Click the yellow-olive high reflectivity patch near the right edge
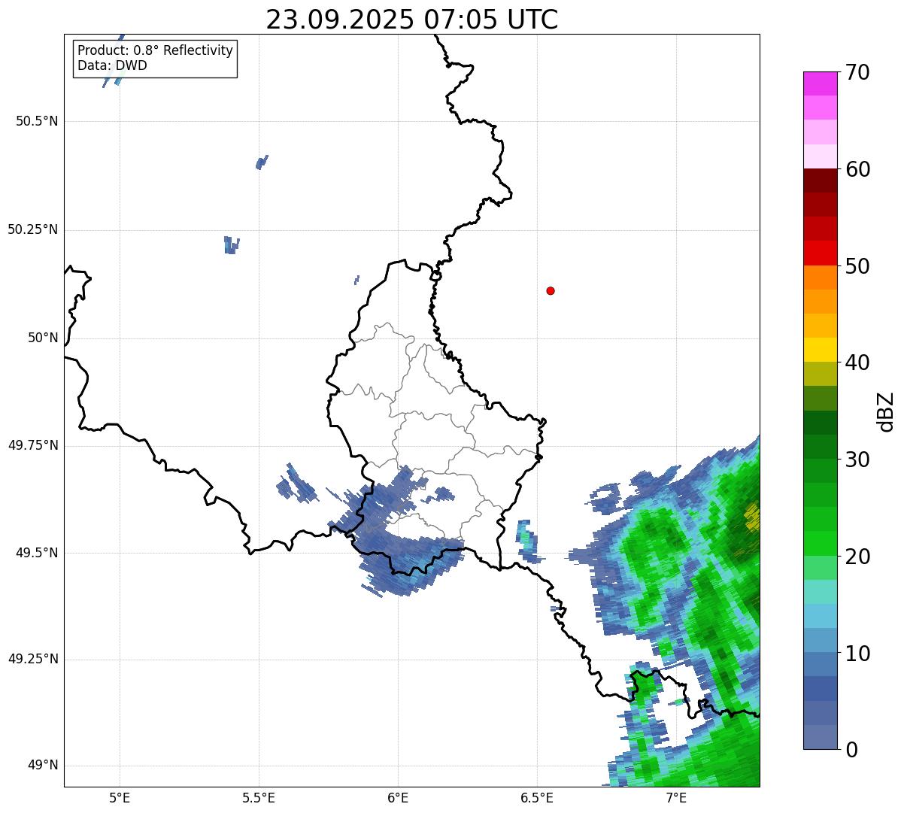 (751, 516)
